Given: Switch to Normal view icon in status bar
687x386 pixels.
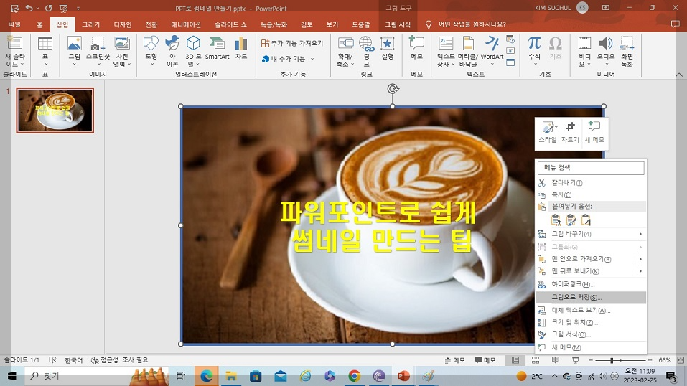Looking at the screenshot, I should coord(515,360).
